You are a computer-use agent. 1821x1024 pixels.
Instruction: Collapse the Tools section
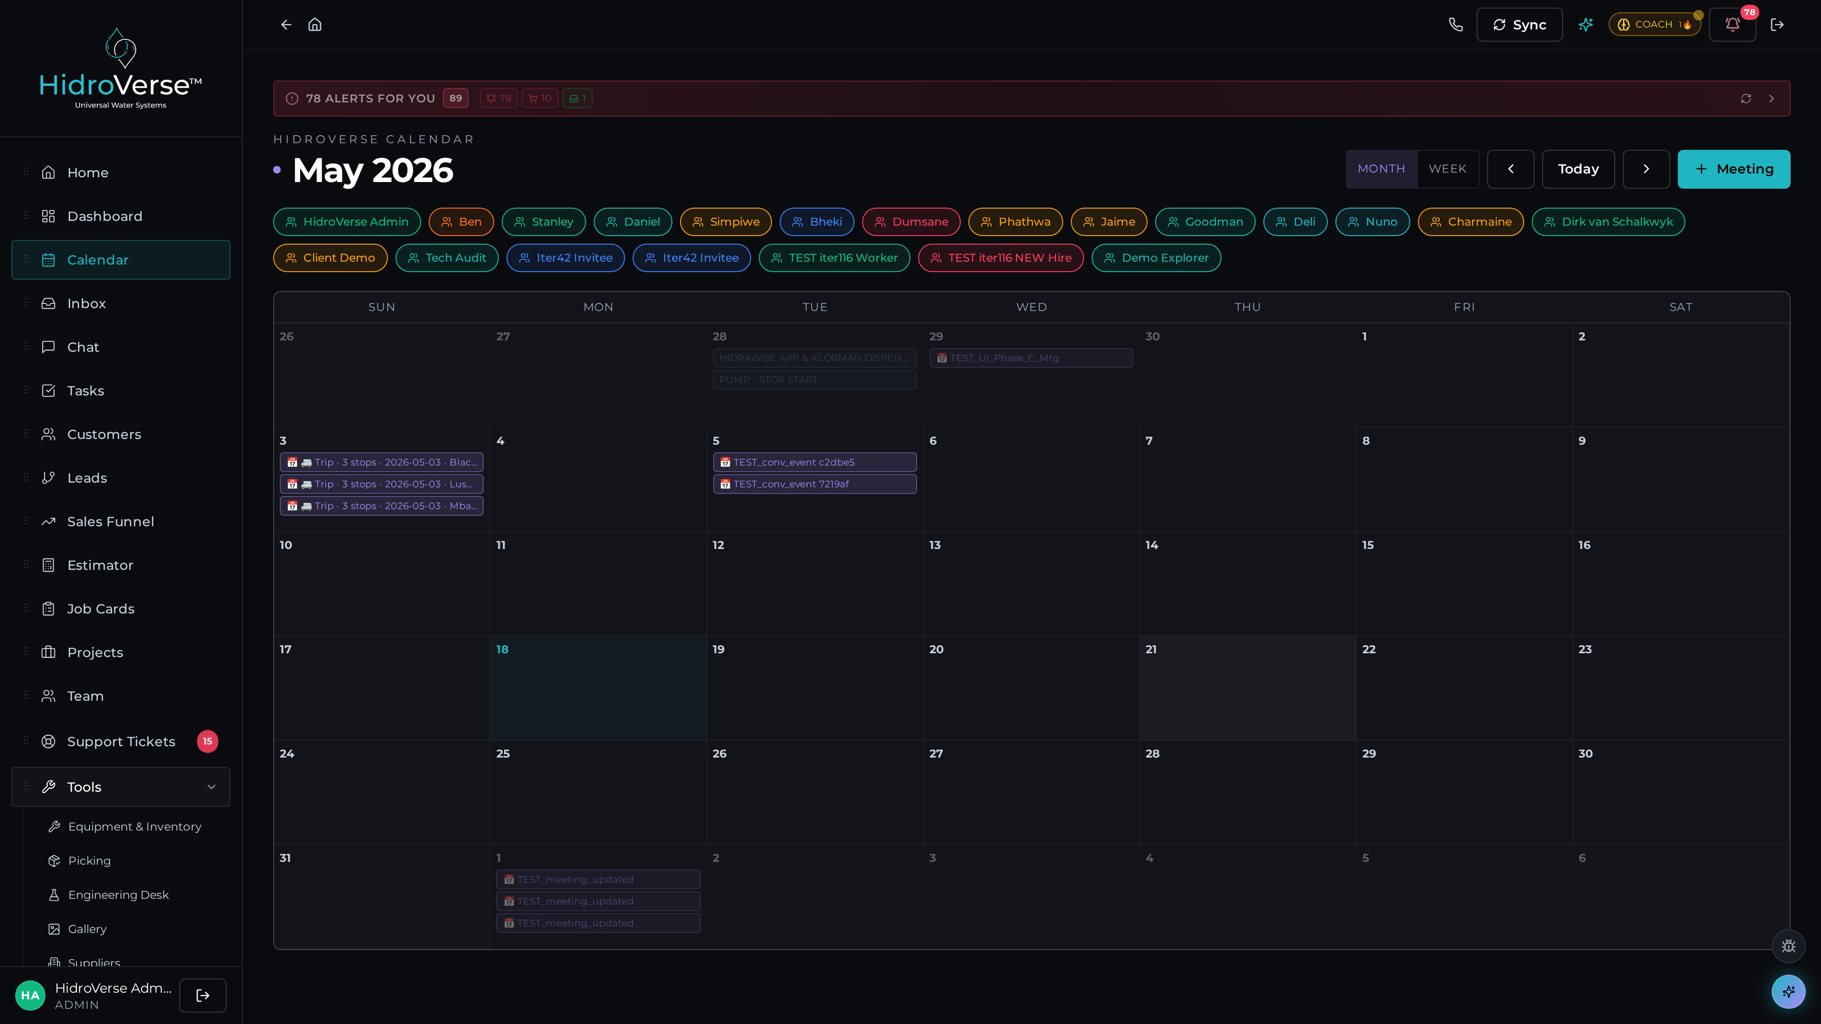point(121,787)
